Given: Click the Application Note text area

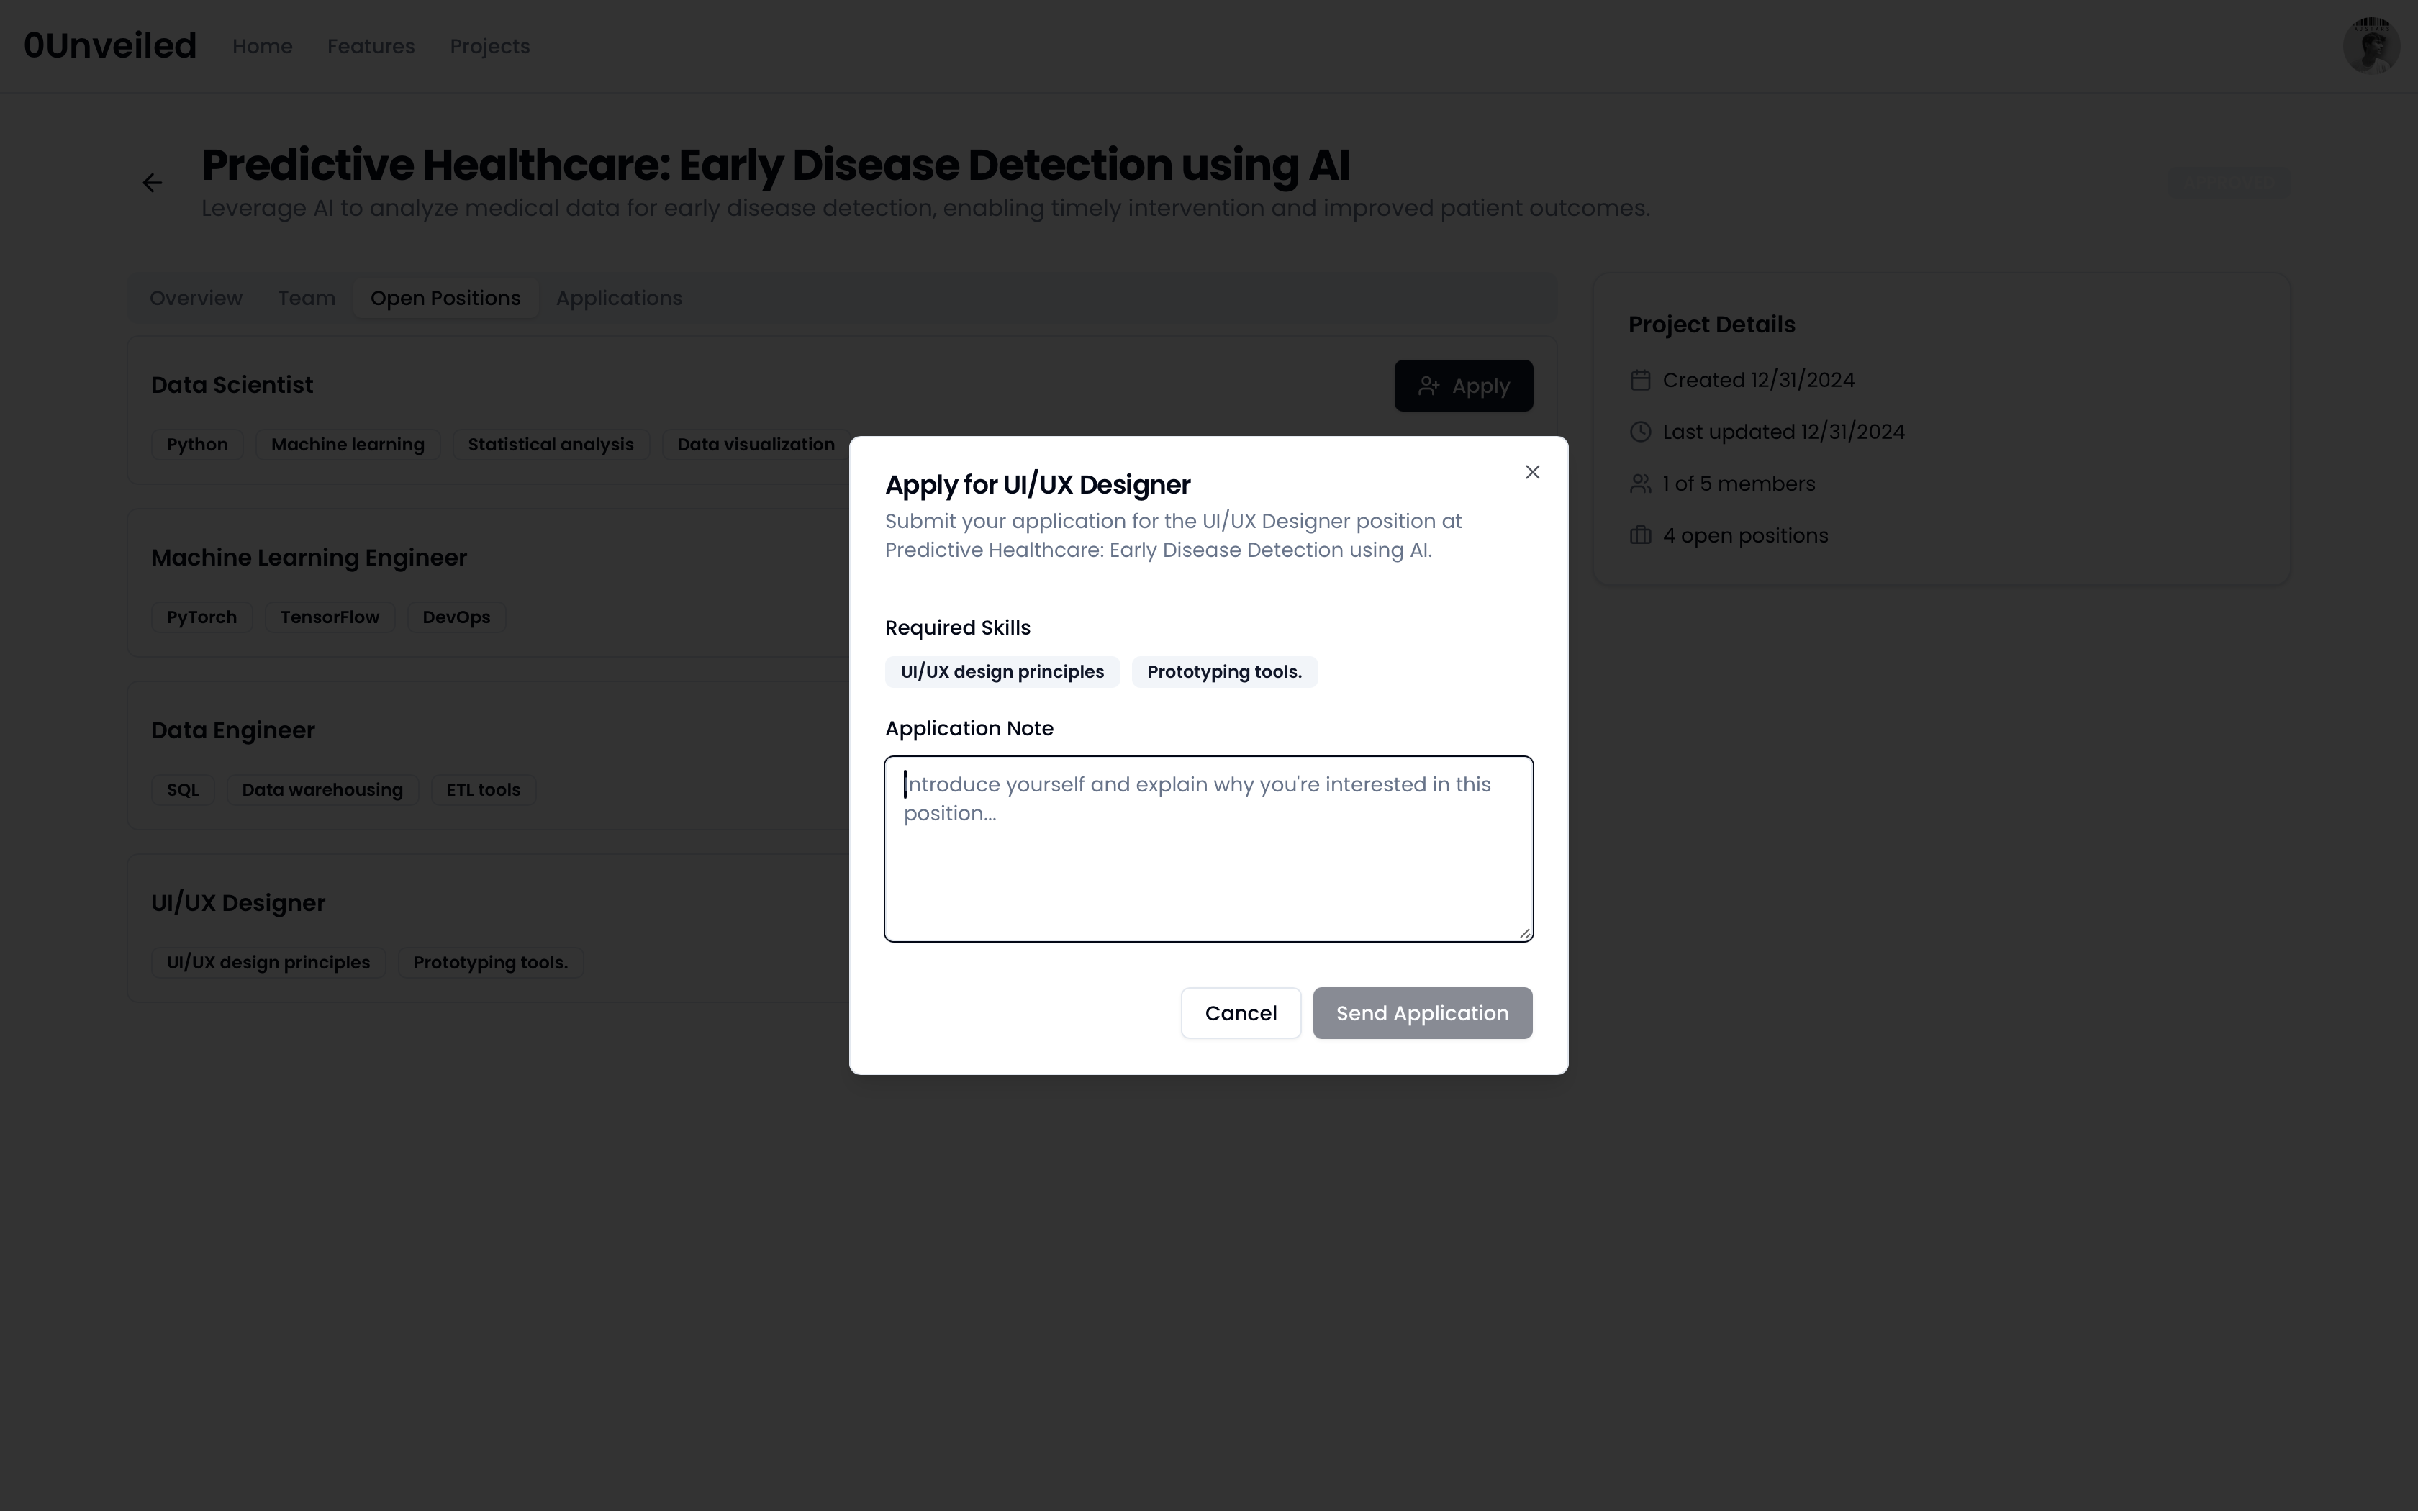Looking at the screenshot, I should 1208,848.
